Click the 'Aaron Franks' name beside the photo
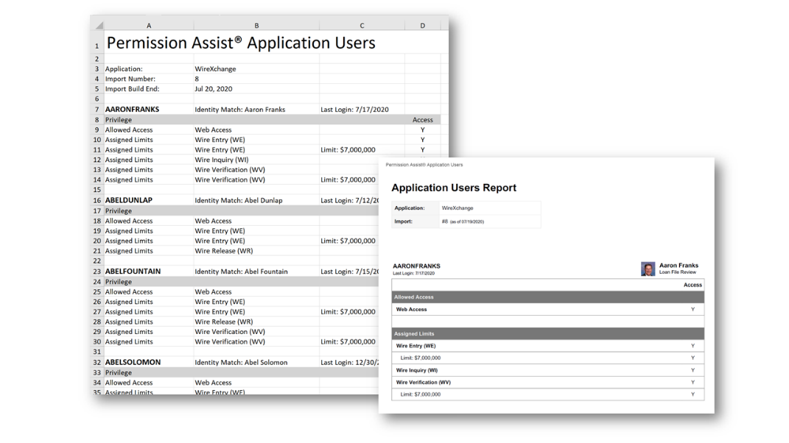Viewport: 789px width, 443px height. [678, 266]
